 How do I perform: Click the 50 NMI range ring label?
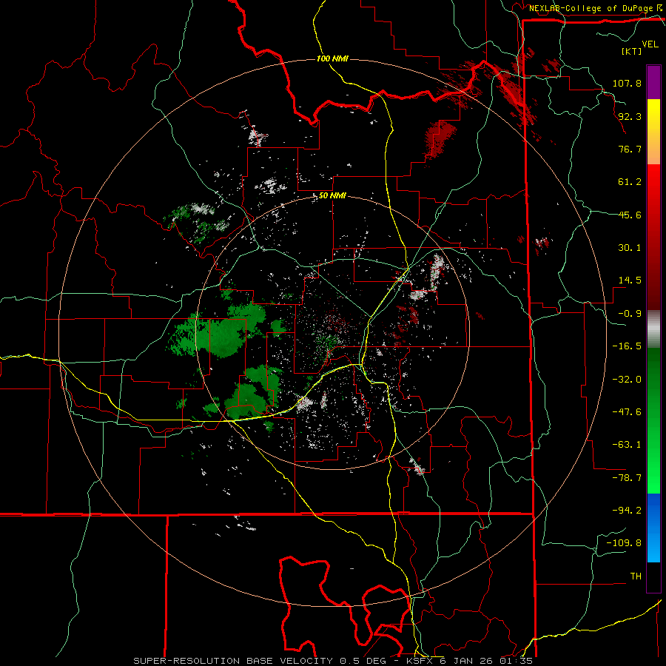click(332, 196)
